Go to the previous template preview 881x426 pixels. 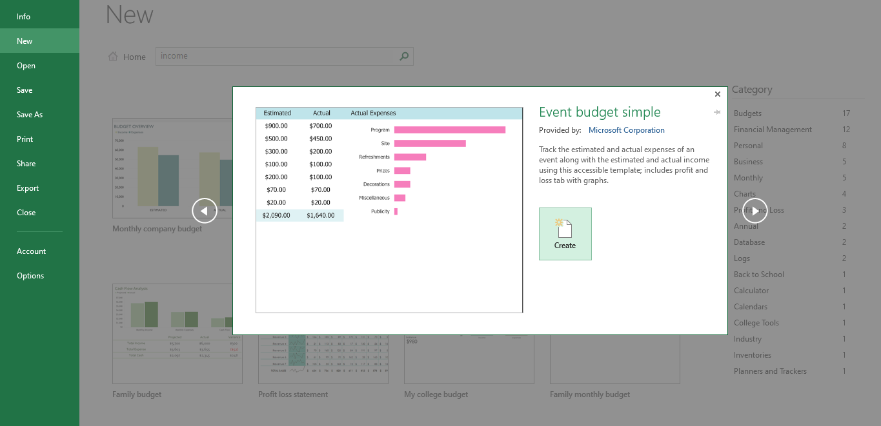204,210
